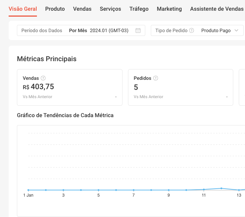Click the chart data point for 12 Jan

point(221,188)
